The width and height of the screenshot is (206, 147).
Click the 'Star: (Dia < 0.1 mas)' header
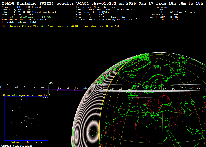click(21, 7)
